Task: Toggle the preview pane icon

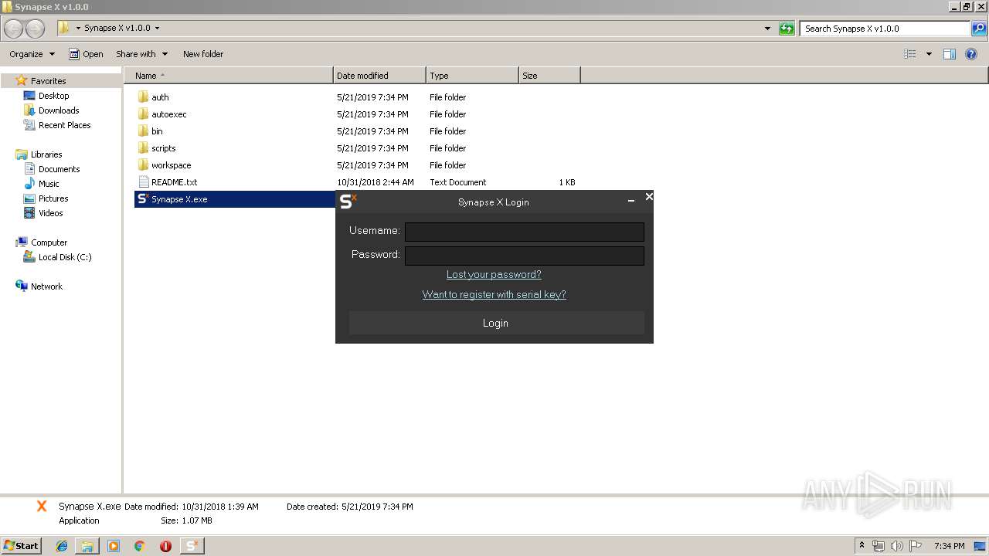Action: pyautogui.click(x=950, y=54)
